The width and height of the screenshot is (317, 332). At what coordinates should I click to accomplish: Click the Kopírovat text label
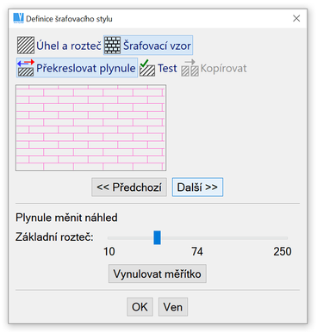coord(223,68)
